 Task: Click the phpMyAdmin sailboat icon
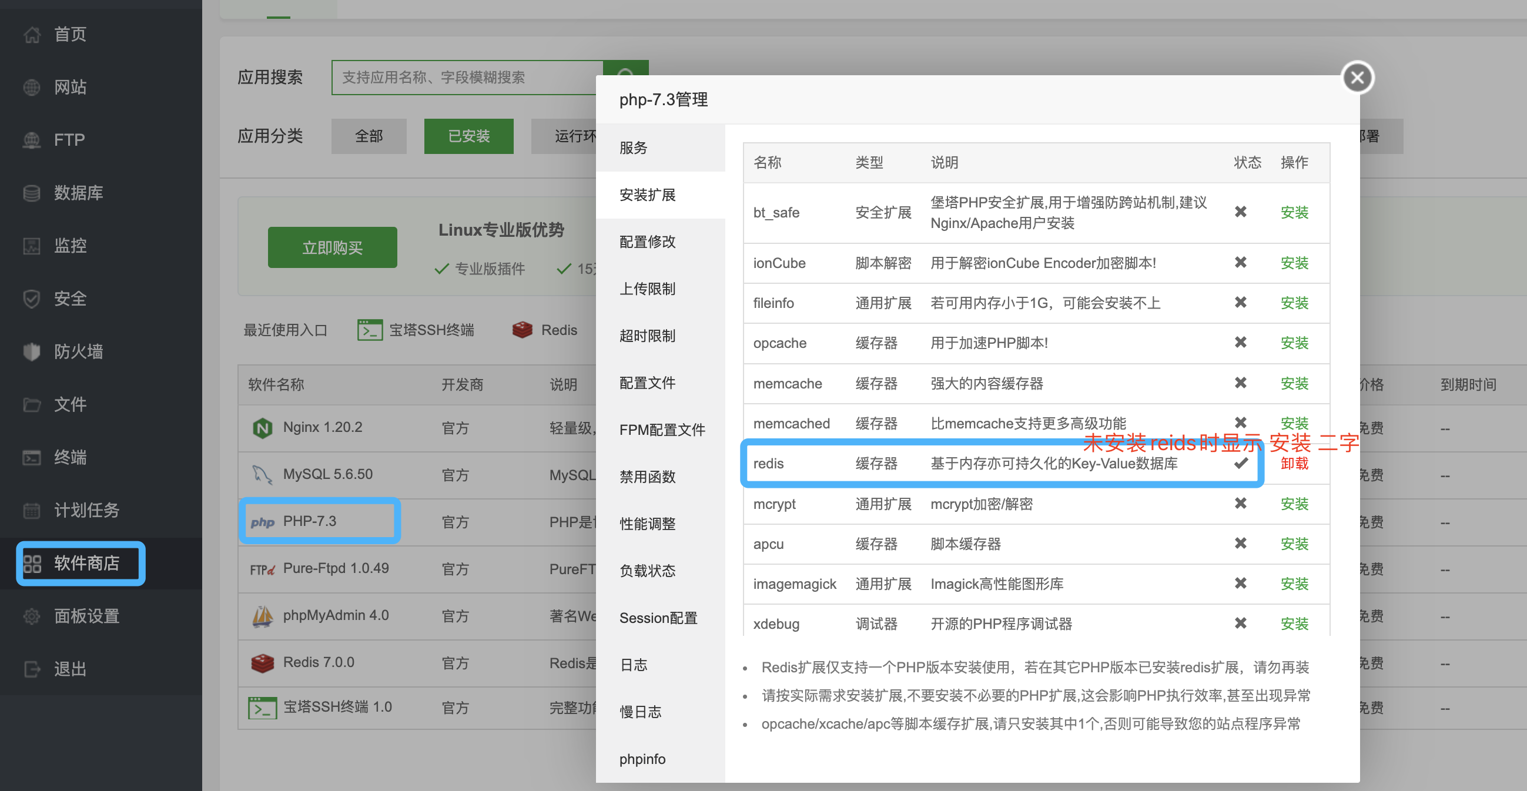click(262, 616)
